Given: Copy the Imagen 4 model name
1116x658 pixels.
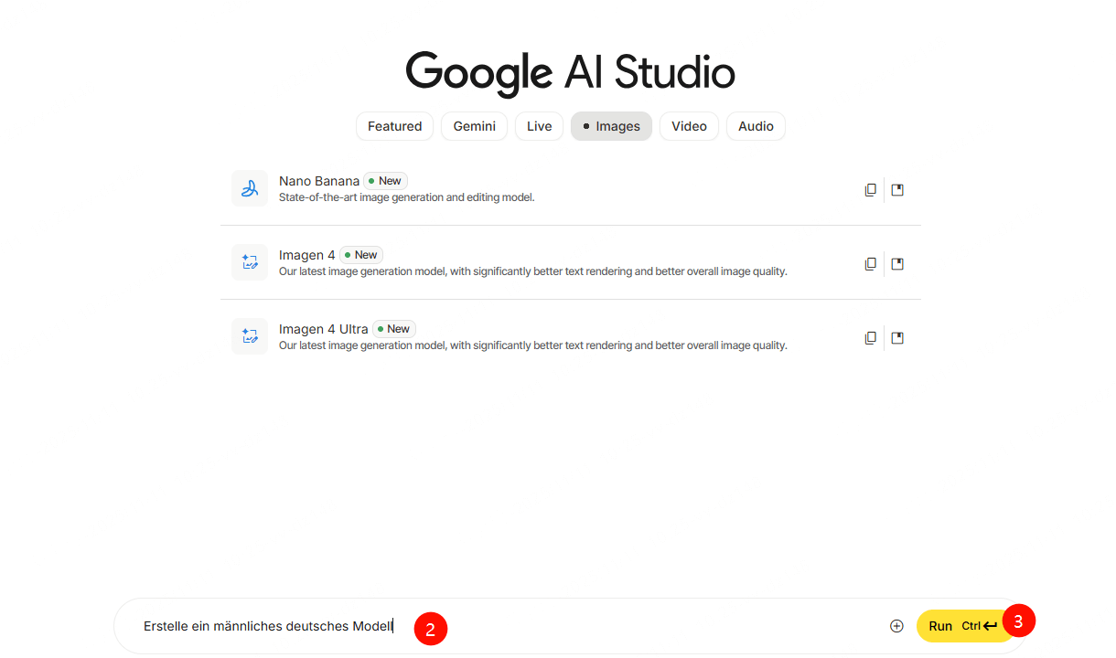Looking at the screenshot, I should [x=870, y=264].
